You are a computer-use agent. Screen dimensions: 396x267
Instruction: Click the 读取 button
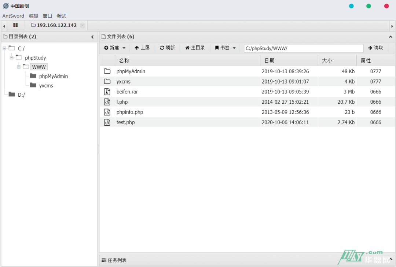(x=375, y=48)
